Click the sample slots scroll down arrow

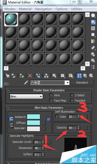[88, 64]
